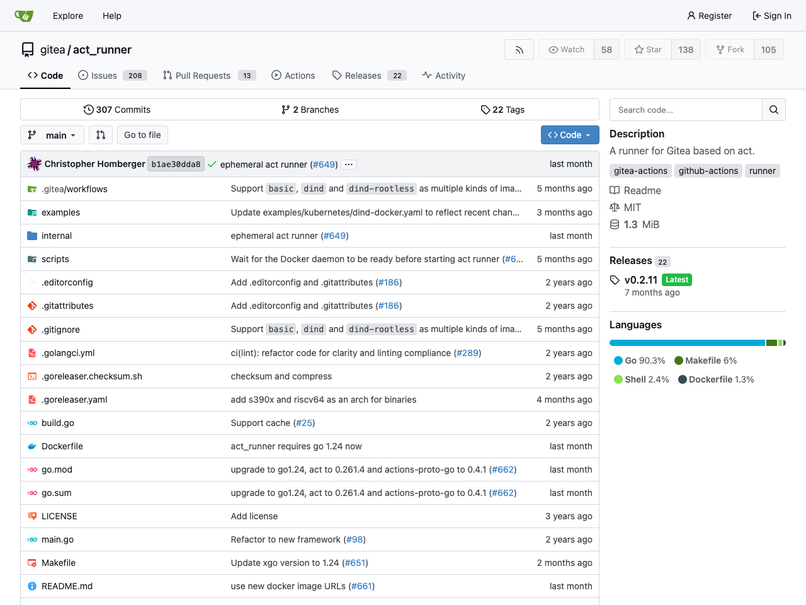Click the internal folder icon
Screen dimensions: 806x605
pos(32,236)
